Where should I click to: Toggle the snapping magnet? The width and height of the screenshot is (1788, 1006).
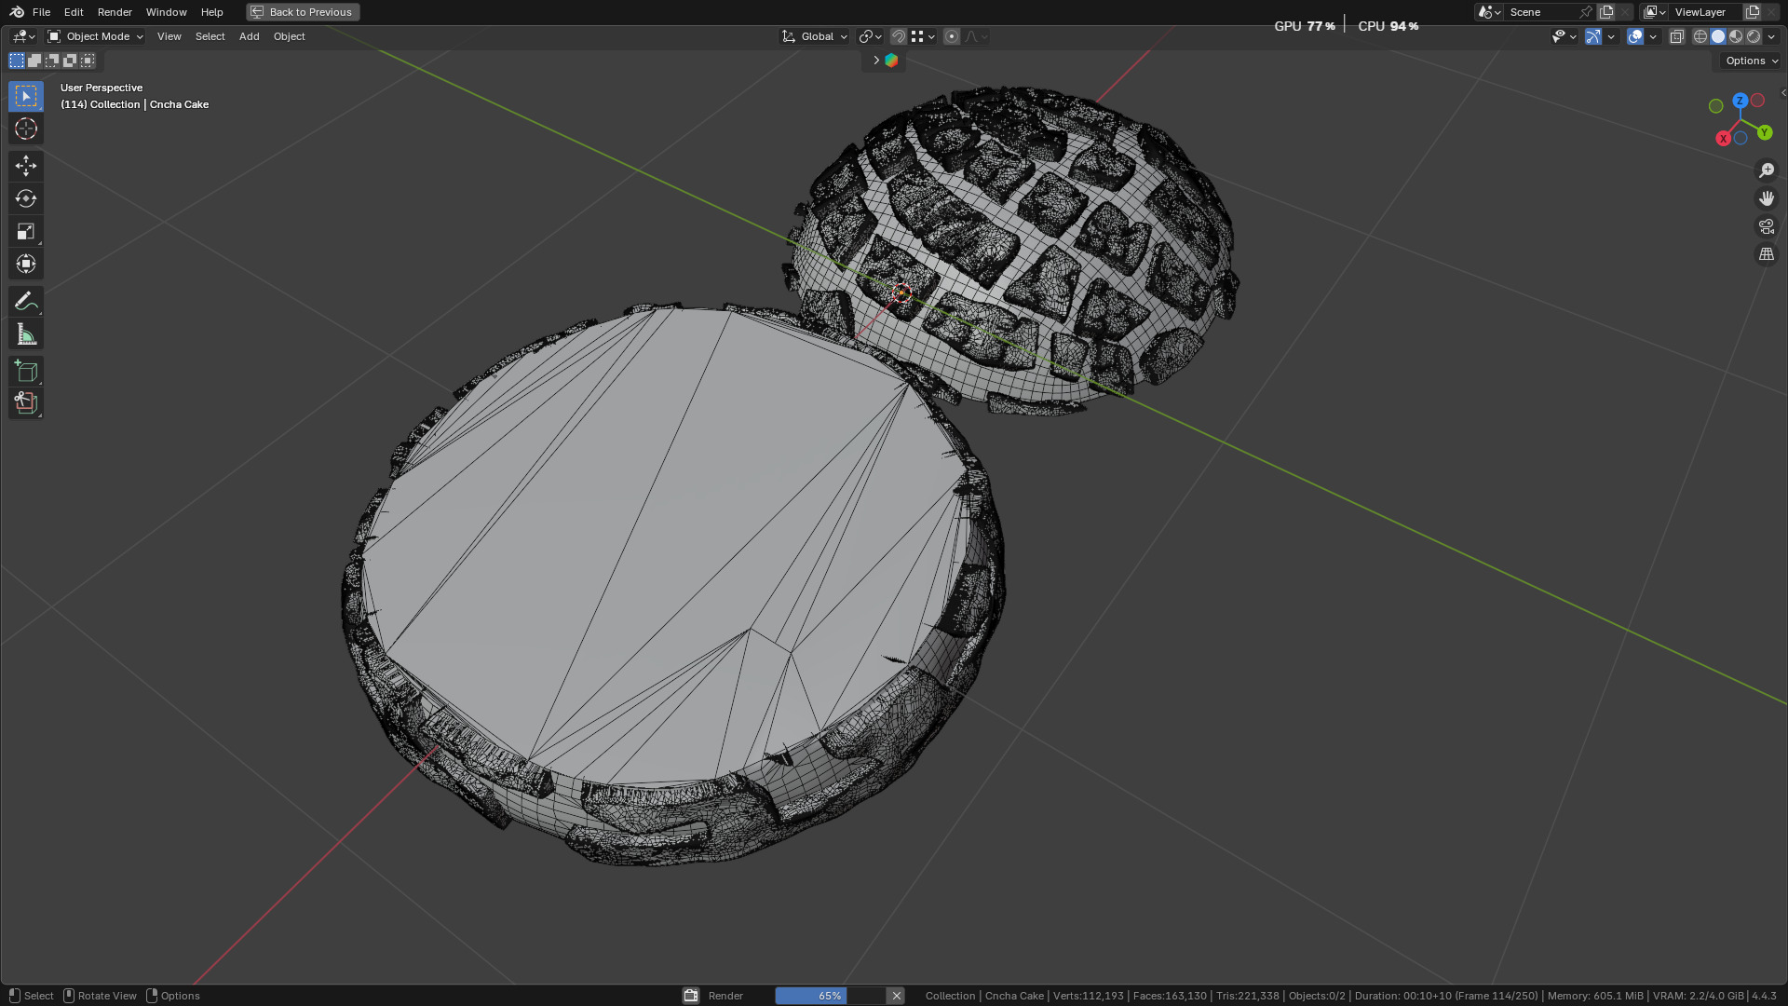899,36
